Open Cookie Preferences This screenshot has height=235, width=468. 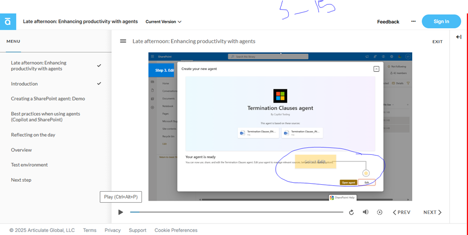[x=176, y=230]
